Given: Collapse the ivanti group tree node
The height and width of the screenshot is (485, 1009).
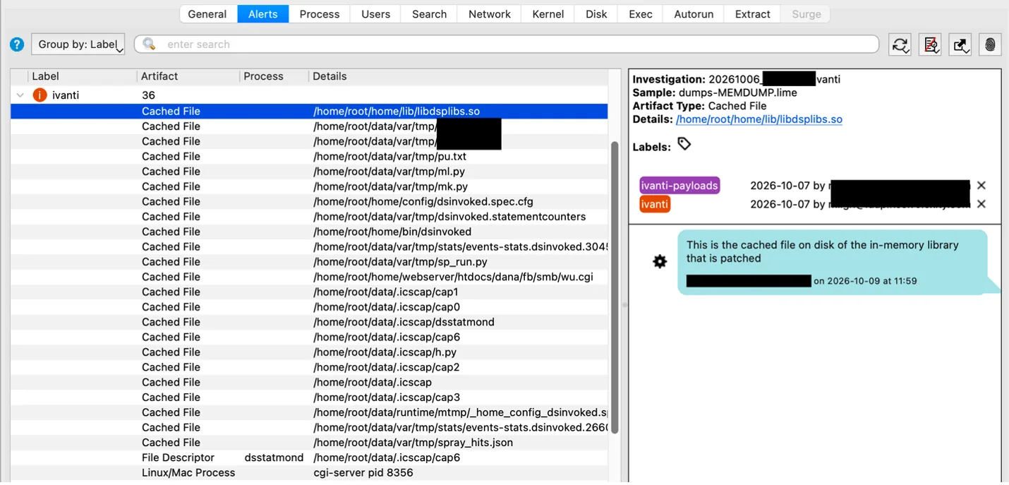Looking at the screenshot, I should click(x=20, y=95).
